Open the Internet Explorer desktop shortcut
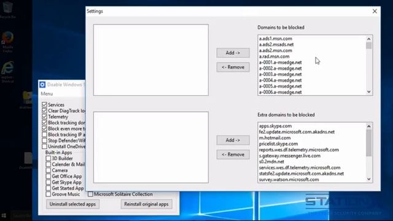The image size is (393, 221). tap(7, 69)
